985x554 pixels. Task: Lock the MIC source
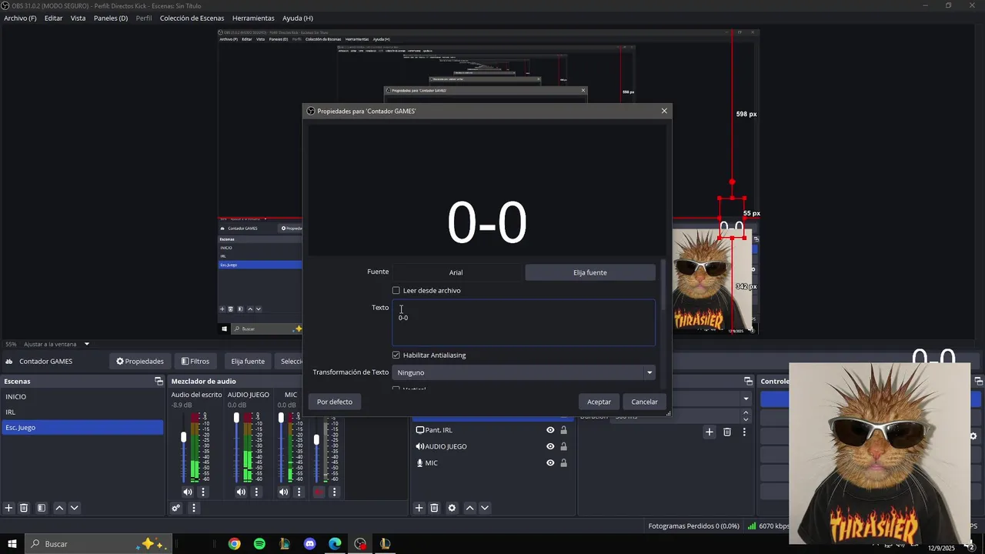[563, 463]
